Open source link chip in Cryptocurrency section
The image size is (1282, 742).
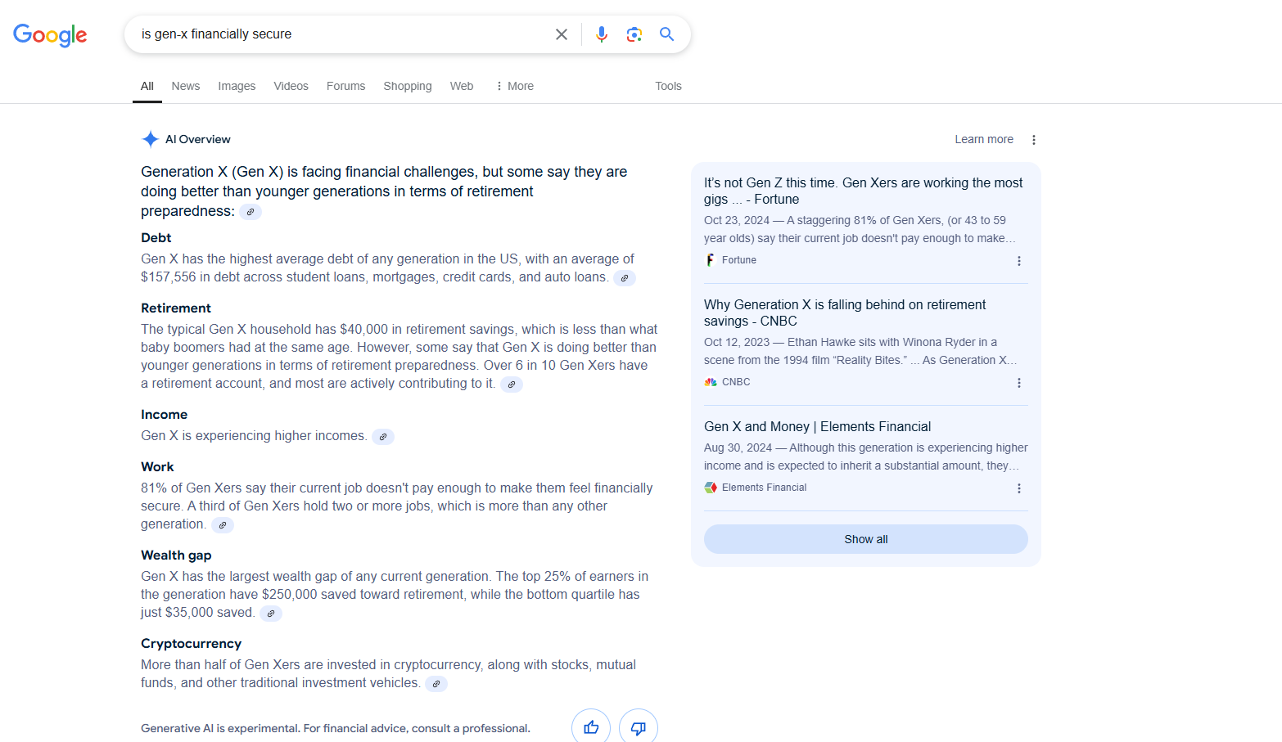436,684
